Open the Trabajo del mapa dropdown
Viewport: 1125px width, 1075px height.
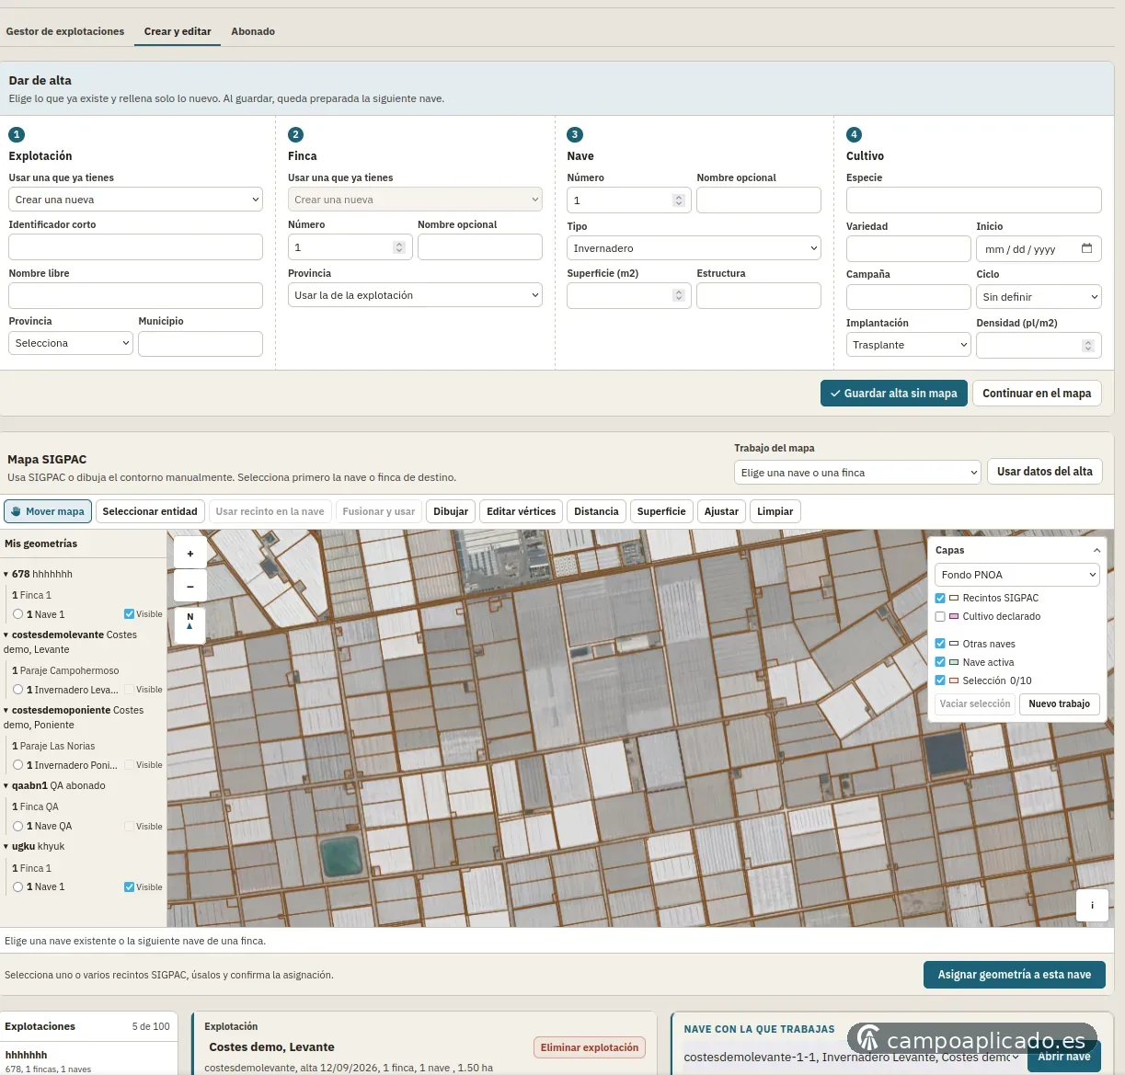857,473
